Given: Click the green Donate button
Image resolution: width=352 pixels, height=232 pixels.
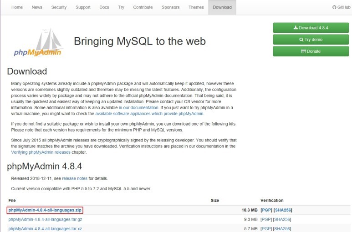Looking at the screenshot, I should click(311, 51).
